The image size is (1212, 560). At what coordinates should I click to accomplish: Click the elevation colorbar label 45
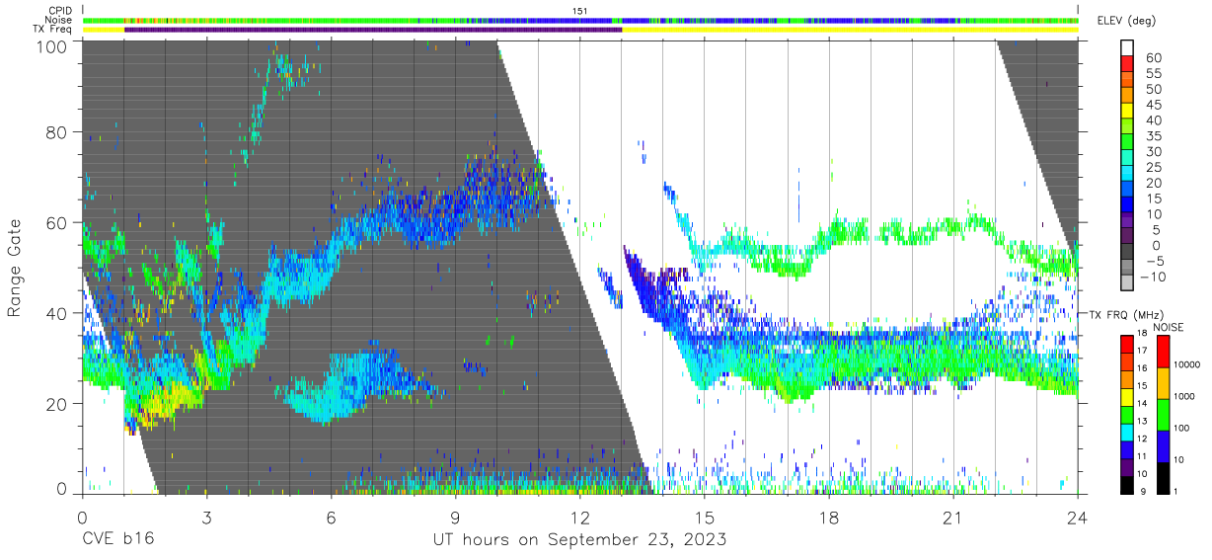(1153, 106)
